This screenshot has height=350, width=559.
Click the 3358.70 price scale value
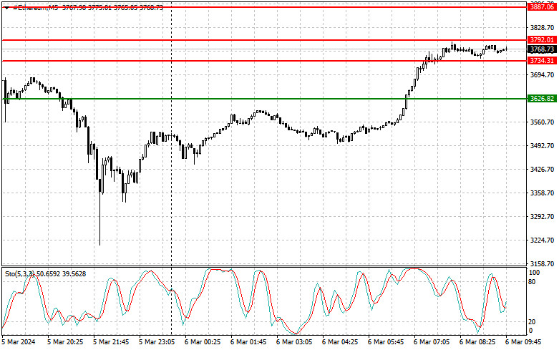(x=542, y=193)
